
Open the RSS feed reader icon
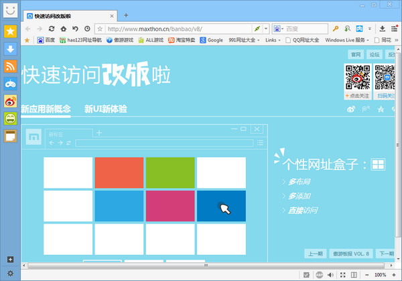tap(10, 66)
